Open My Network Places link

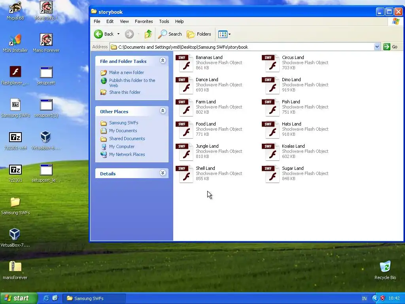pos(127,155)
